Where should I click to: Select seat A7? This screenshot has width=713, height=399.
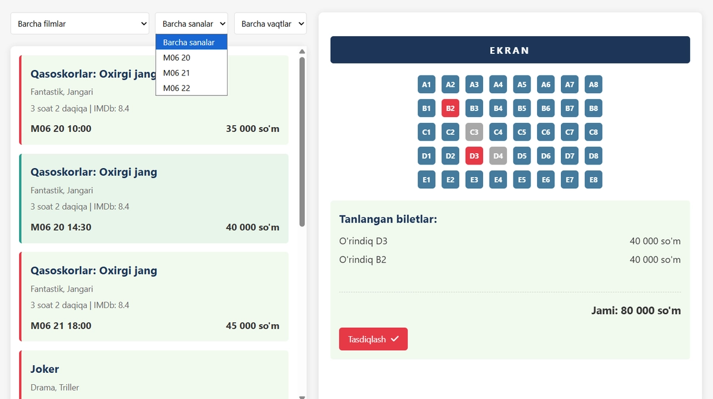(570, 84)
